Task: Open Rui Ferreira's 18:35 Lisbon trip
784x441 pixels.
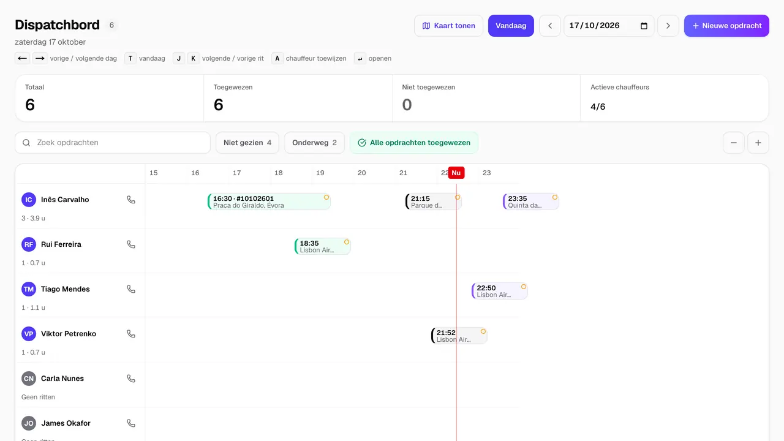Action: [323, 246]
